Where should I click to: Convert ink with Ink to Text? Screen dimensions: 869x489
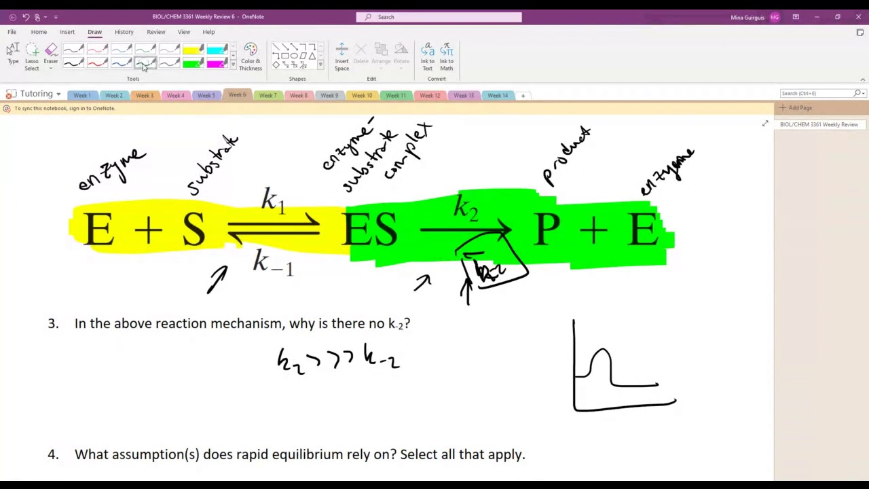(427, 57)
